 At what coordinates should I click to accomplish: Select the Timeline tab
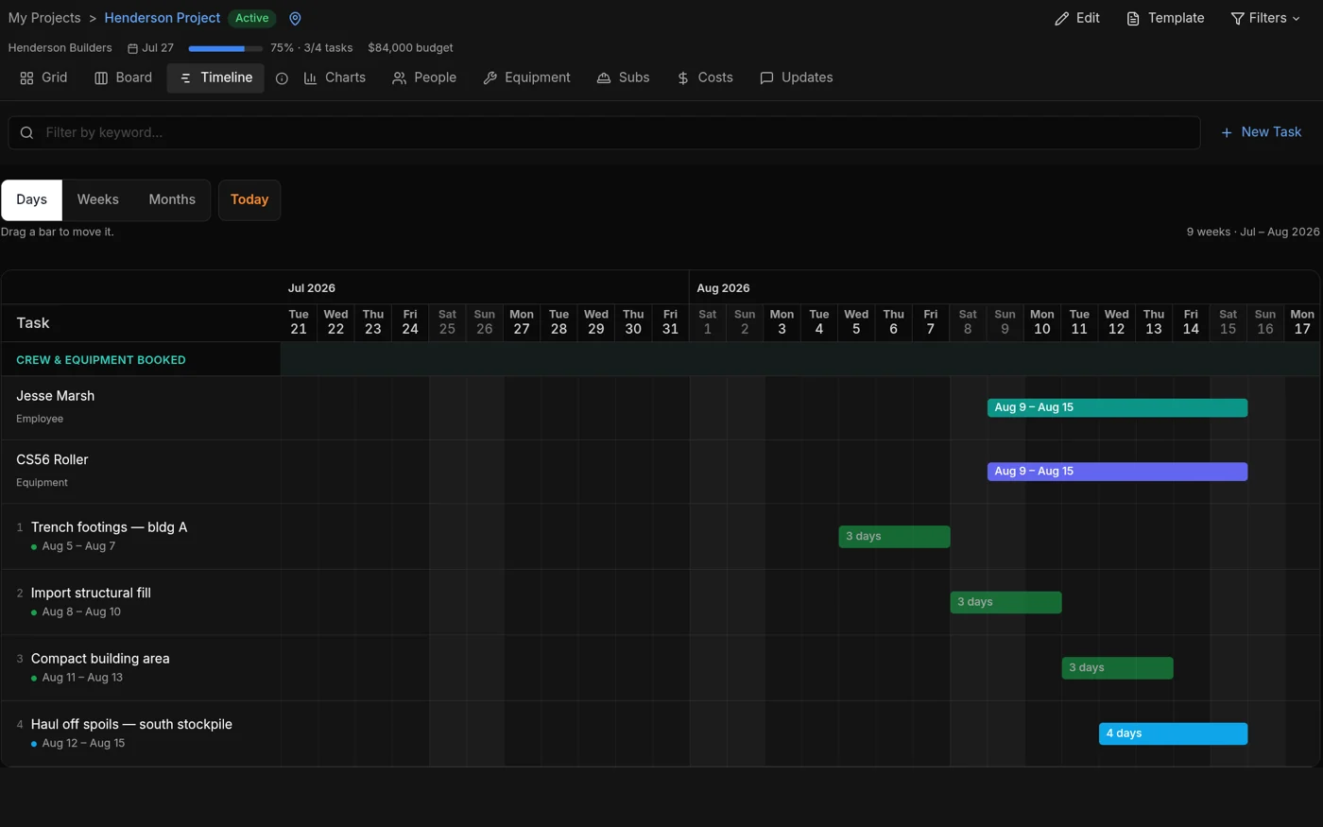(215, 78)
